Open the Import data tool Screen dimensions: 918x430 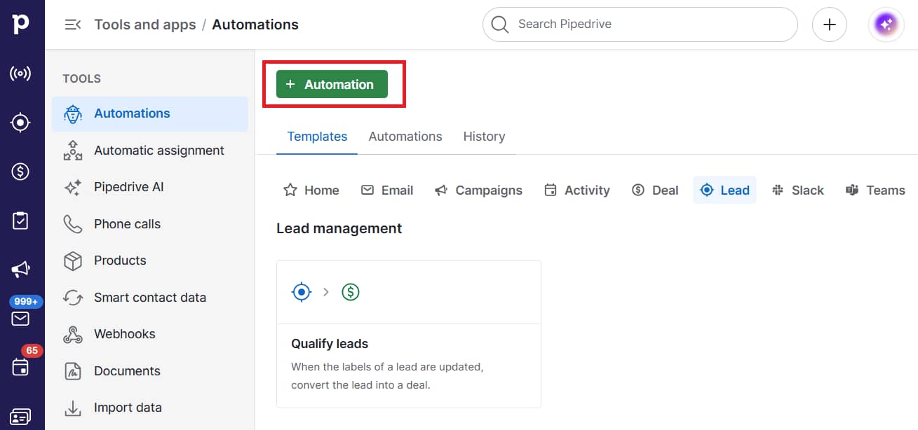pyautogui.click(x=128, y=408)
